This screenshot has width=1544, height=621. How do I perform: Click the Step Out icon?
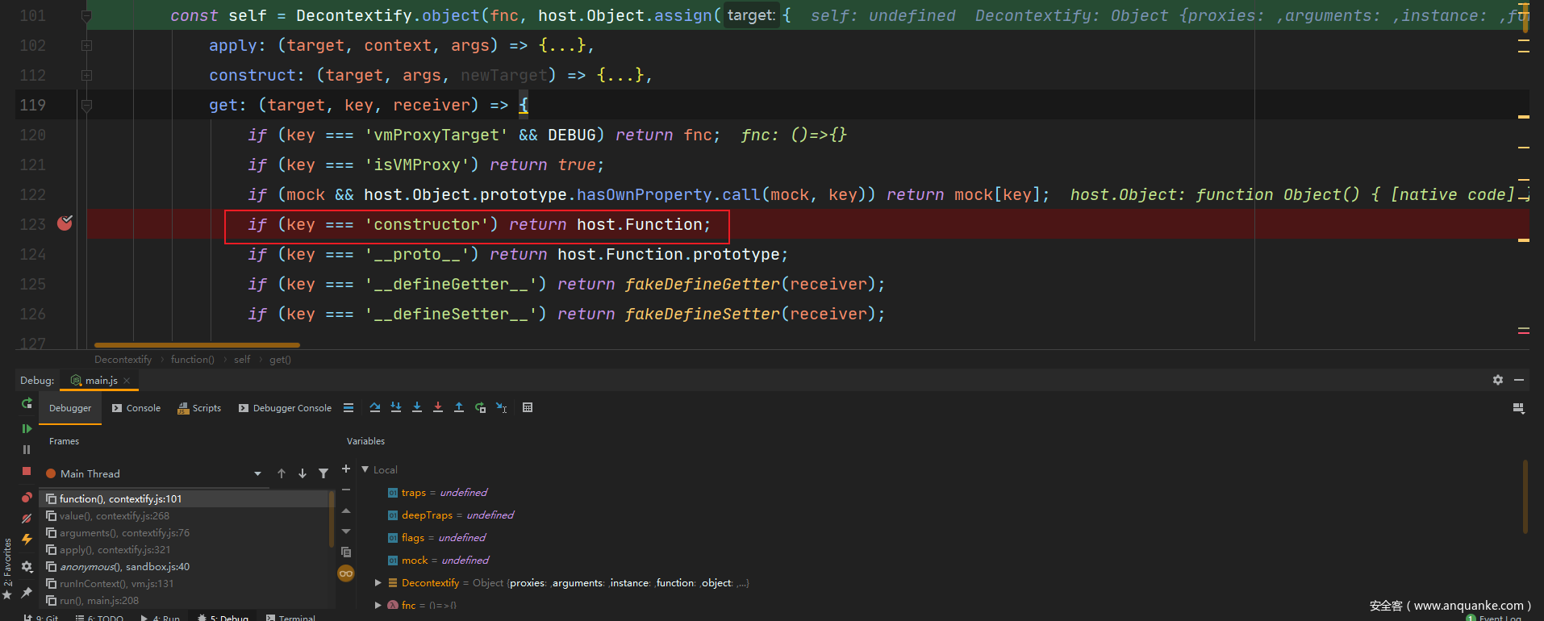click(x=459, y=408)
